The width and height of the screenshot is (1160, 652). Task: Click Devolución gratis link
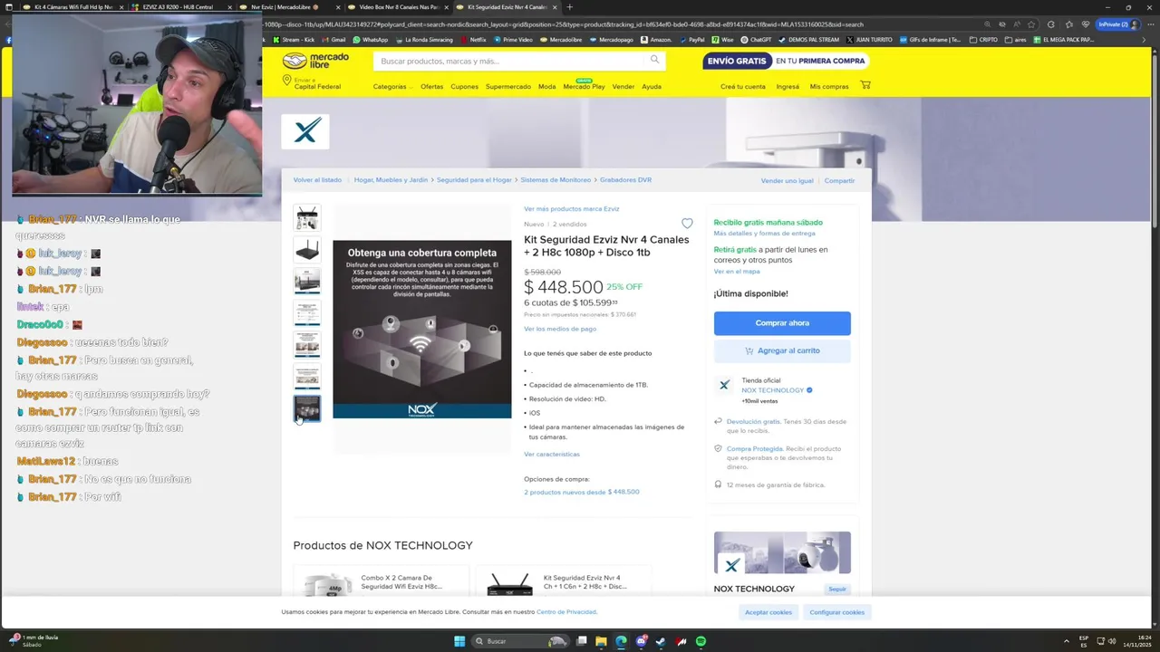(x=753, y=421)
